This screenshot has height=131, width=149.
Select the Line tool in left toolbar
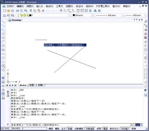[3, 22]
